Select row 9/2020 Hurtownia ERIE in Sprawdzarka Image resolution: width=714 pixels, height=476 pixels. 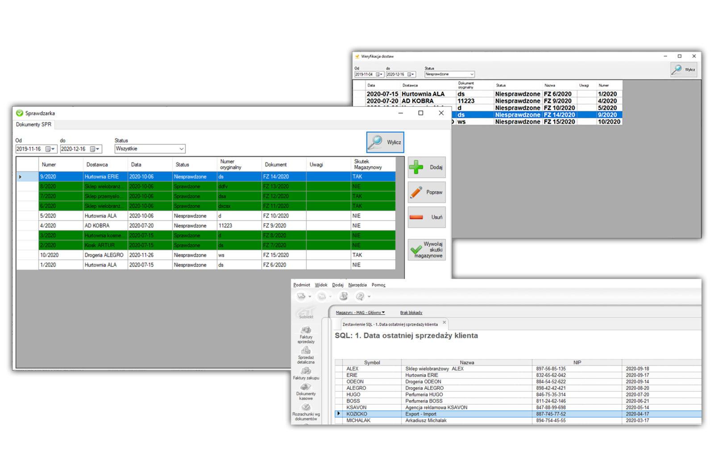[206, 177]
